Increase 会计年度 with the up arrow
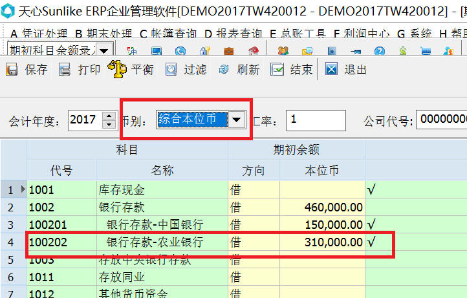The height and width of the screenshot is (298, 467). coord(109,116)
